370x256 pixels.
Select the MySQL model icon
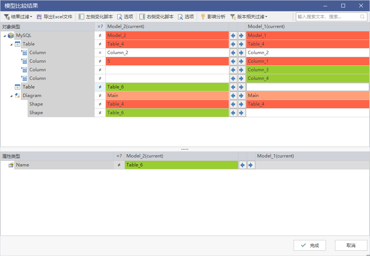coord(11,35)
